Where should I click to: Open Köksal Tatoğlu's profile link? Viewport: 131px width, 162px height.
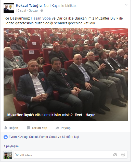pyautogui.click(x=29, y=6)
